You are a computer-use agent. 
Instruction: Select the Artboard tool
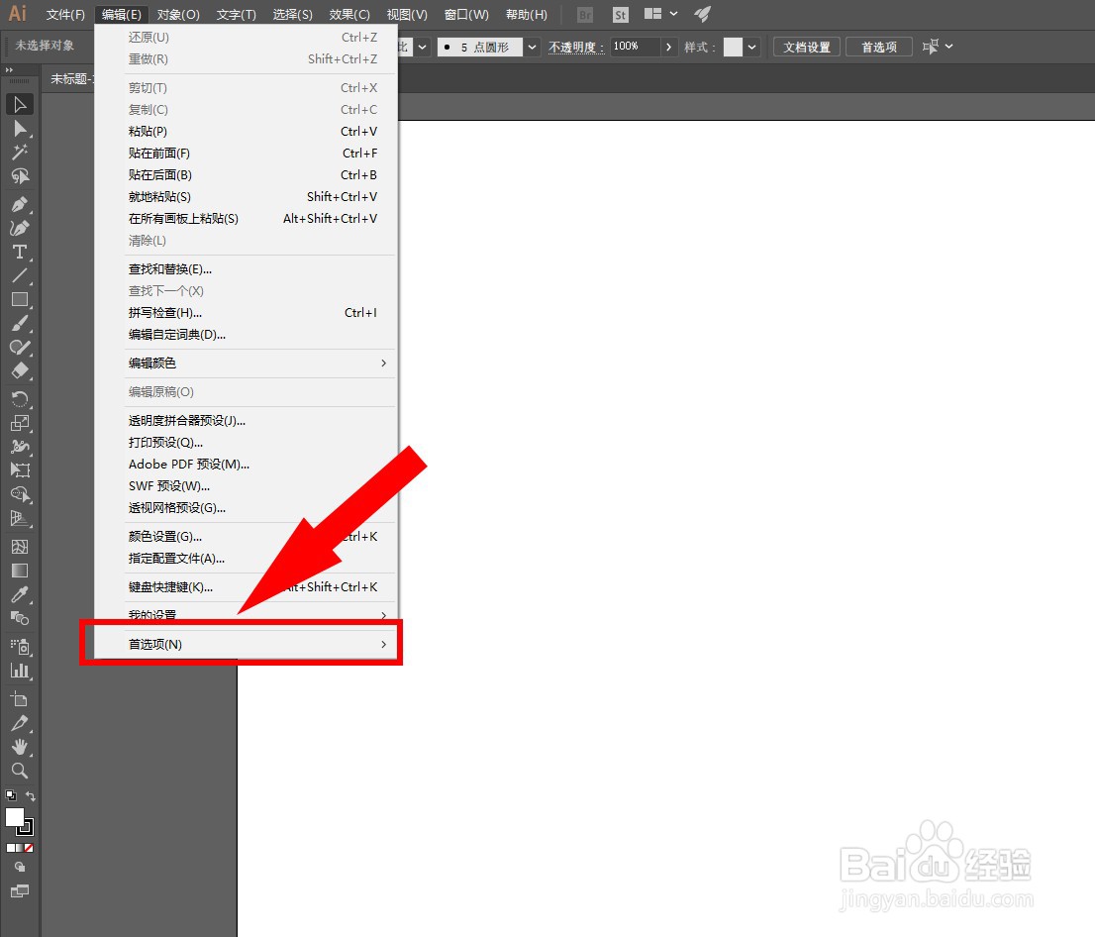20,698
